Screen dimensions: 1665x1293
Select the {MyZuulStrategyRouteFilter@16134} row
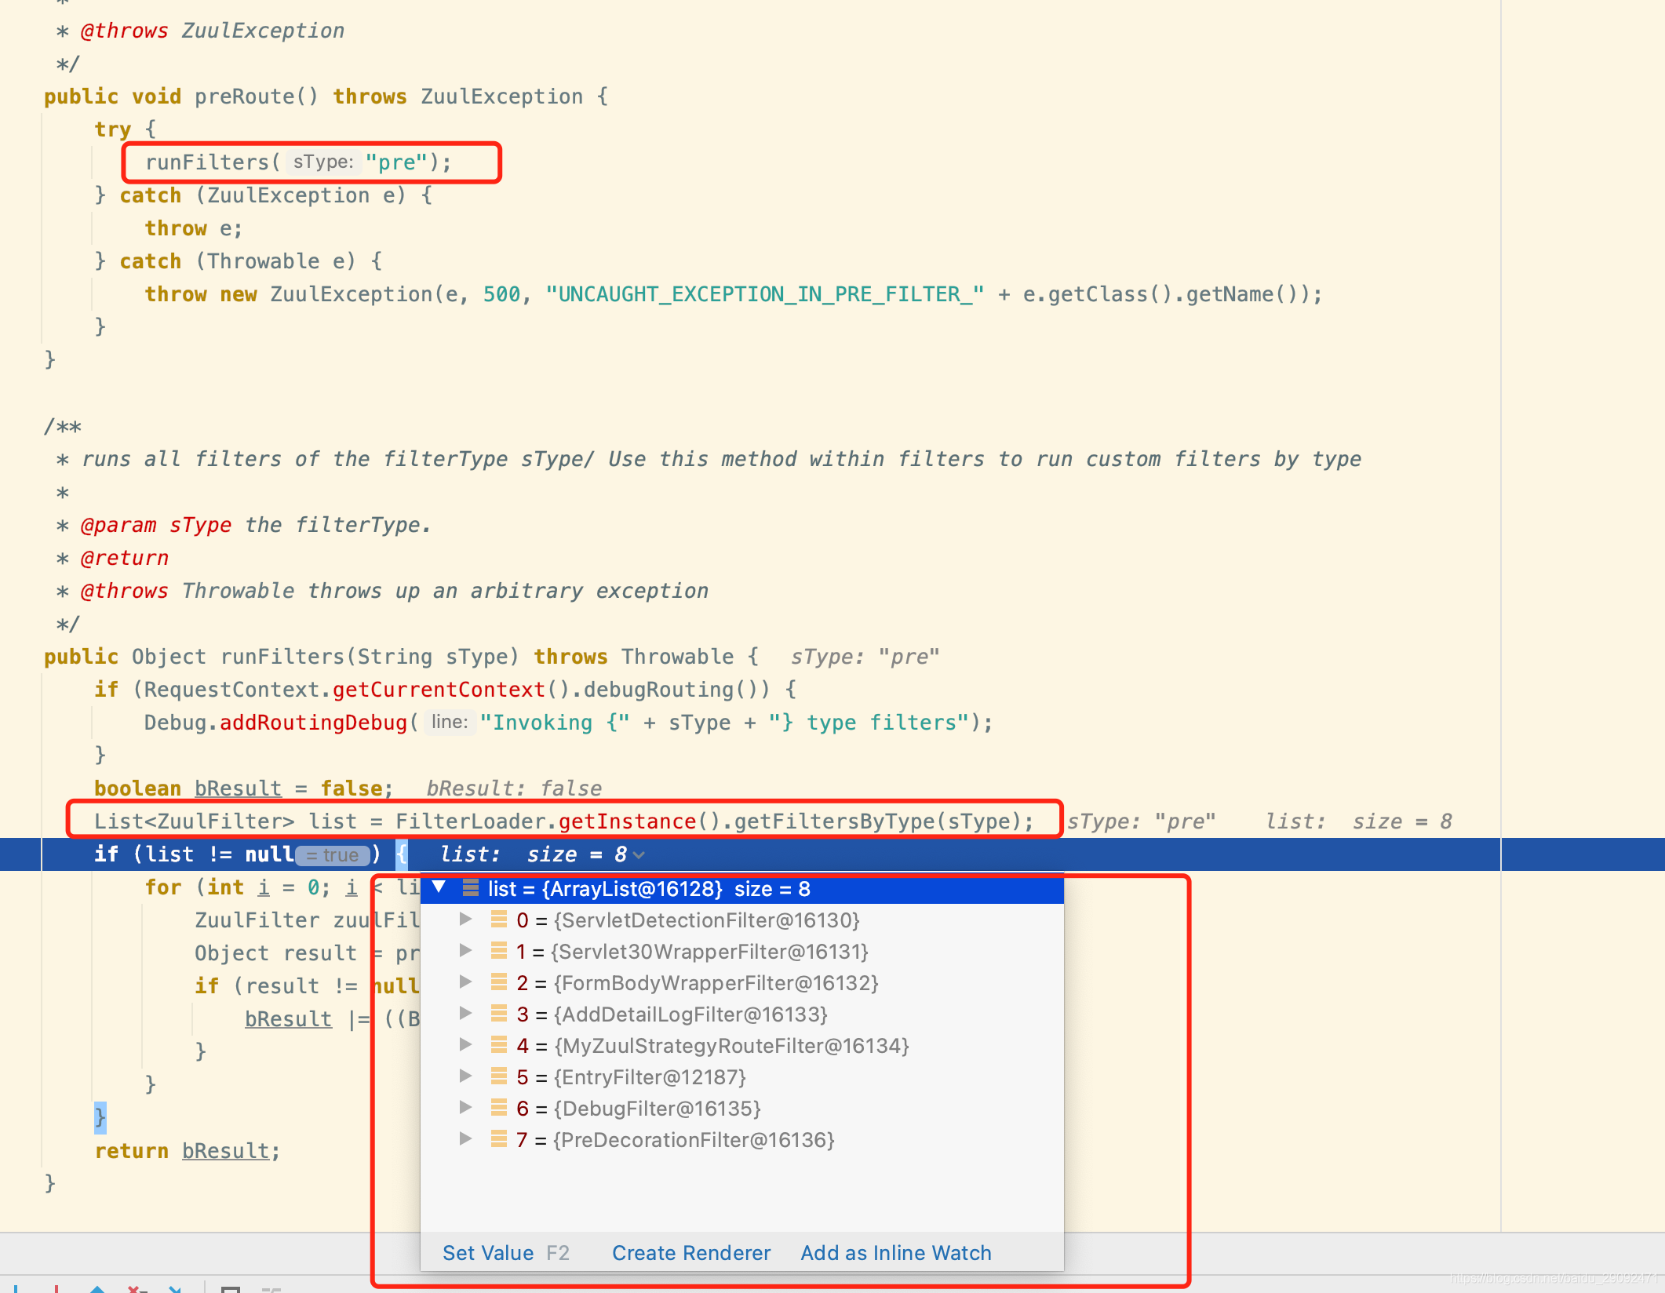click(742, 1045)
